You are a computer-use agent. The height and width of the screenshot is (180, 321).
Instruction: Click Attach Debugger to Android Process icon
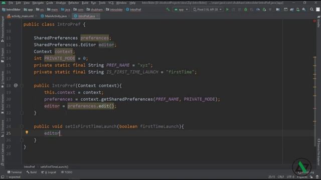[x=264, y=9]
